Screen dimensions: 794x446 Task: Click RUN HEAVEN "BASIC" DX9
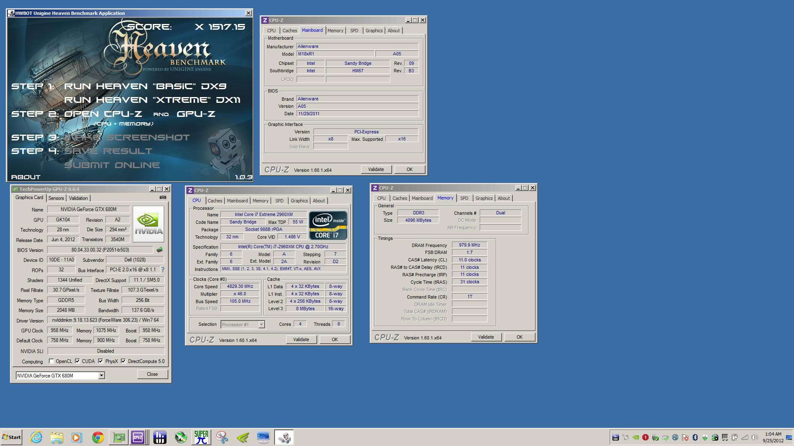[145, 86]
